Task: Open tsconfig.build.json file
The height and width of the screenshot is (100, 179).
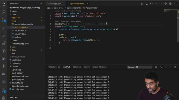Action: pyautogui.click(x=20, y=86)
